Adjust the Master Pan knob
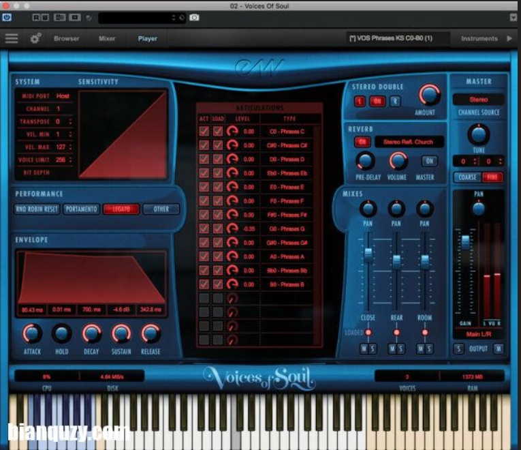521x450 pixels. pyautogui.click(x=479, y=208)
